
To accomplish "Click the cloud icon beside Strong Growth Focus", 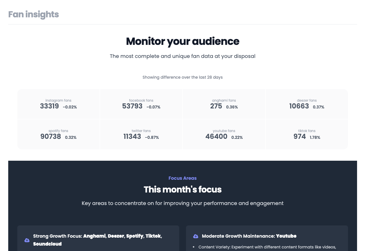I will [27, 240].
